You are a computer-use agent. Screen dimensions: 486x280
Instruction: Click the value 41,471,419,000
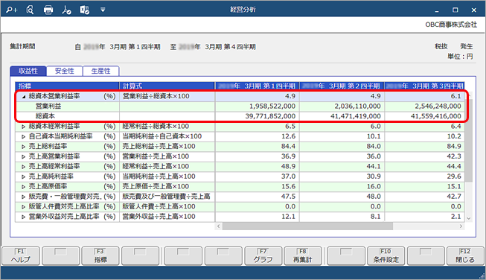[x=356, y=116]
